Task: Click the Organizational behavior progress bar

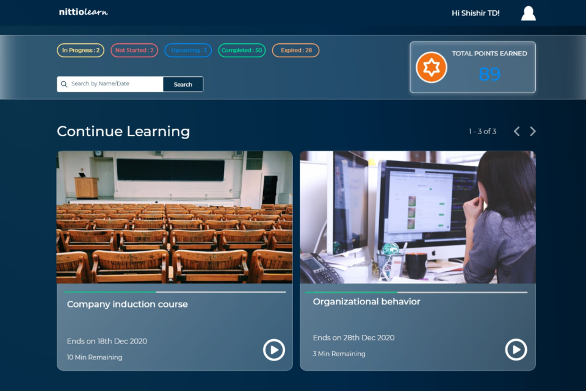Action: (x=417, y=290)
